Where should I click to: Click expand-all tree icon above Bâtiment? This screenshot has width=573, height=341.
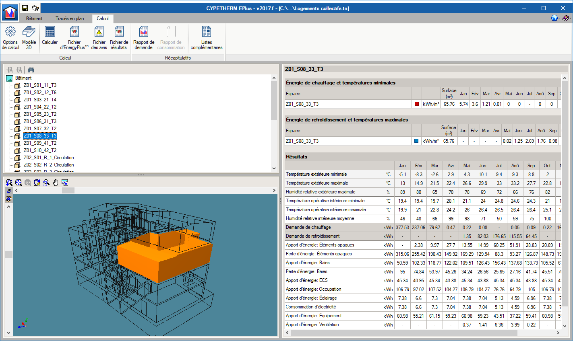tap(10, 70)
